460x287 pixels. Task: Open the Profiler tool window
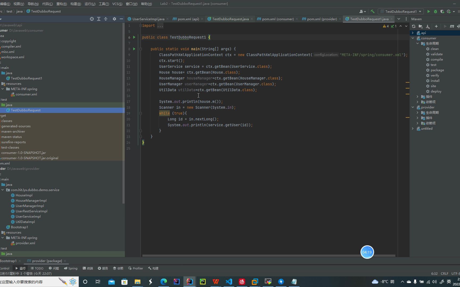135,268
